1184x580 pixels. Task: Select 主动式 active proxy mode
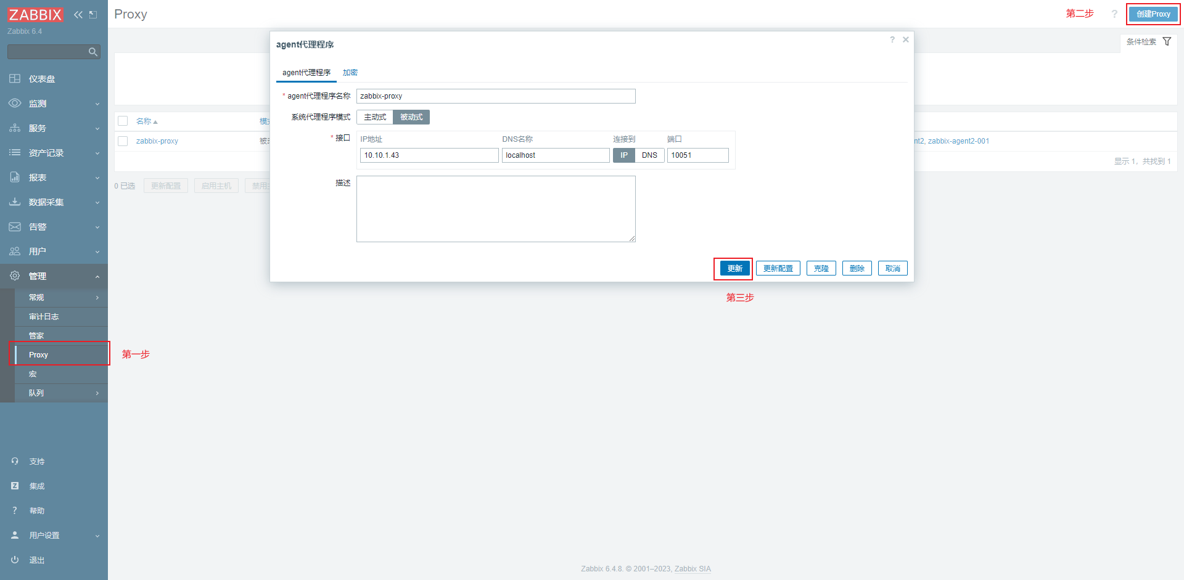click(375, 117)
